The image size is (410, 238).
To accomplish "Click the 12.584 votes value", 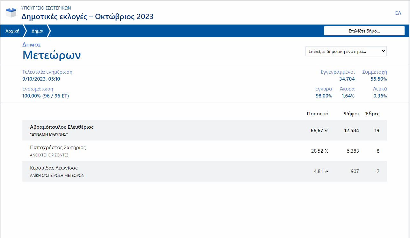I will (x=351, y=131).
